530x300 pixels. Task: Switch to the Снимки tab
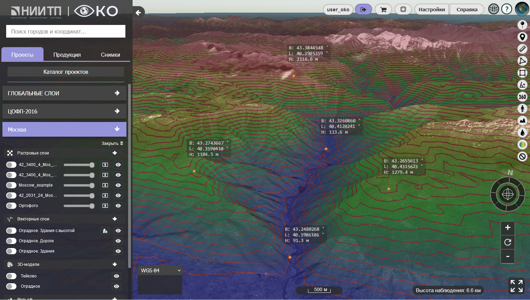point(110,55)
